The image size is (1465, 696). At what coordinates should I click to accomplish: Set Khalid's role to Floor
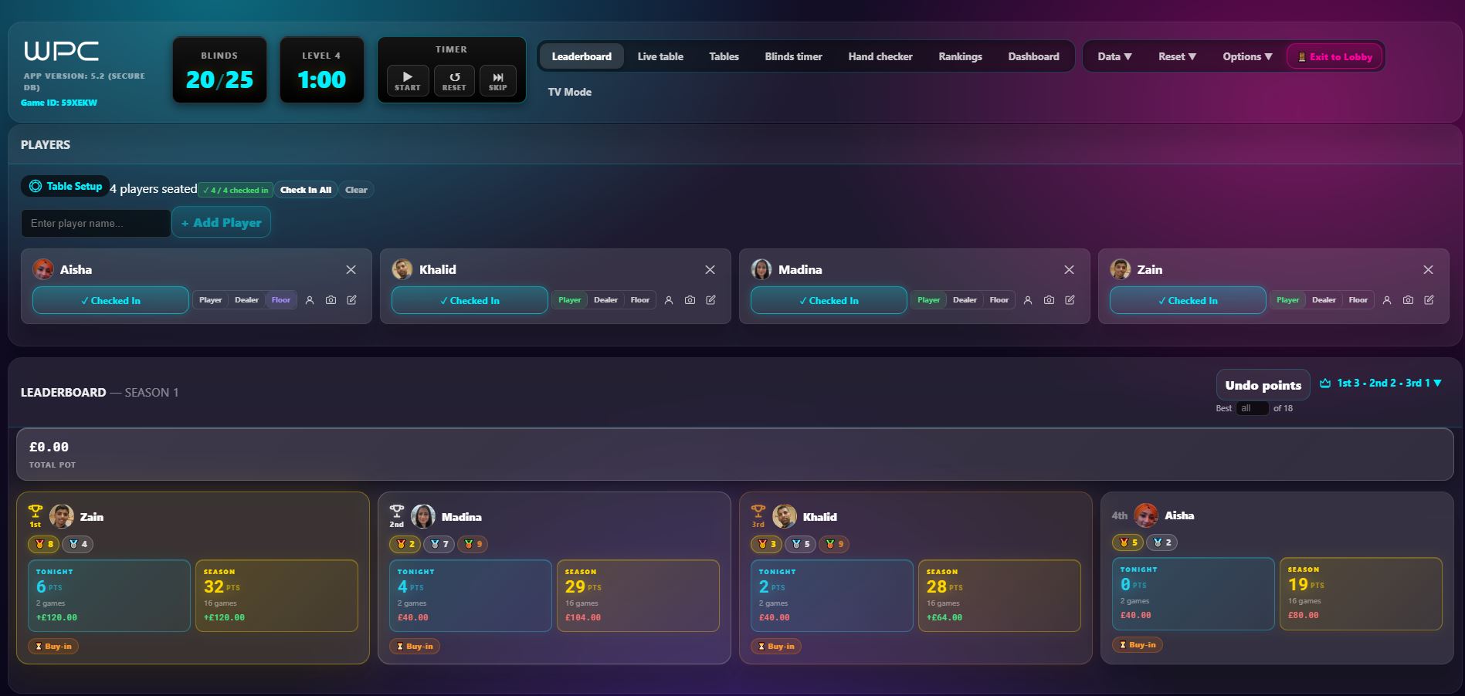click(640, 300)
